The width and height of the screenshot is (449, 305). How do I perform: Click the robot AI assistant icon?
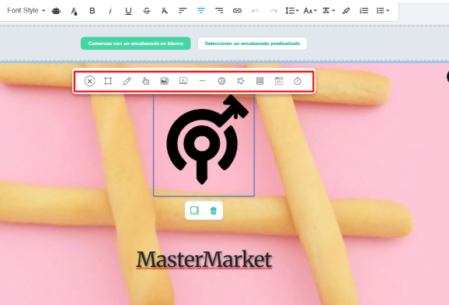point(56,11)
